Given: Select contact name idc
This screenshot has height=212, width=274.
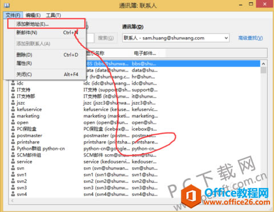Looking at the screenshot, I should pos(20,83).
